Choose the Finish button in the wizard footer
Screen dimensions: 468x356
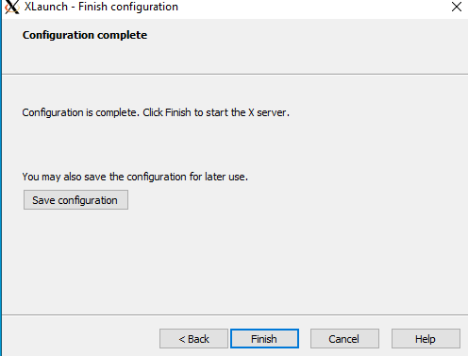pos(264,339)
